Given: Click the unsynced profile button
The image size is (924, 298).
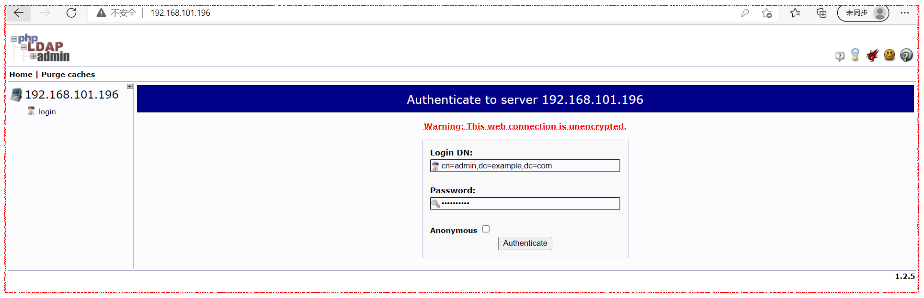Looking at the screenshot, I should pos(863,13).
